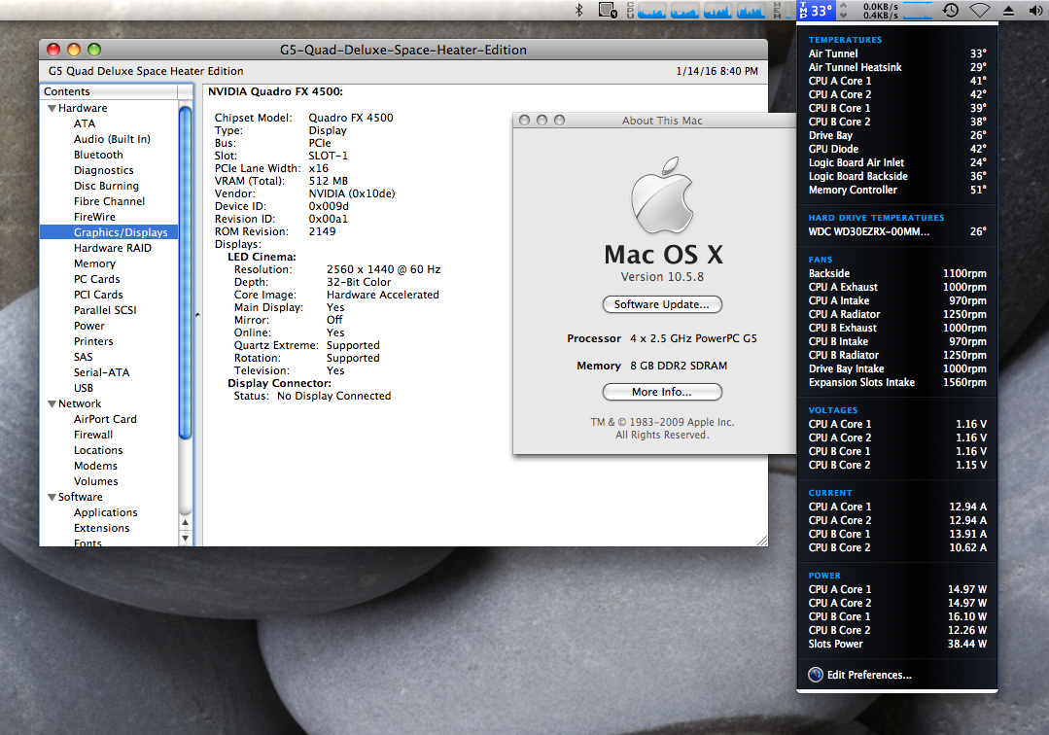Select Applications under Software
The width and height of the screenshot is (1049, 735).
(106, 512)
